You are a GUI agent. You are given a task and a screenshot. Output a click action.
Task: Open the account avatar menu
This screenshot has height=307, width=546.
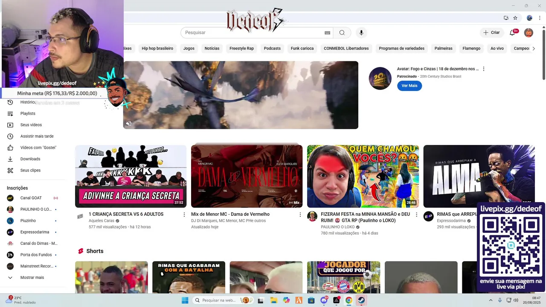tap(529, 32)
